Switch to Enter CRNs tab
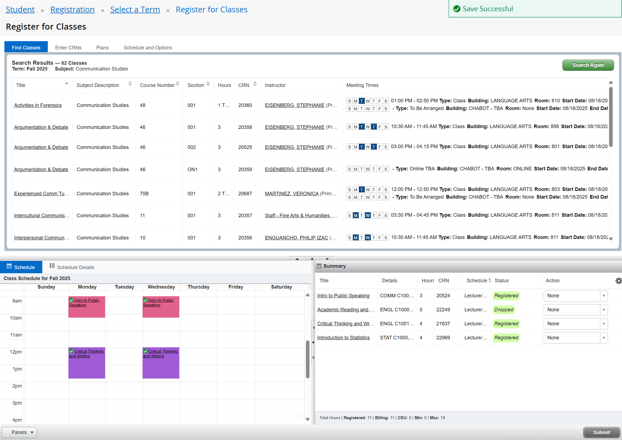The image size is (622, 440). tap(68, 47)
